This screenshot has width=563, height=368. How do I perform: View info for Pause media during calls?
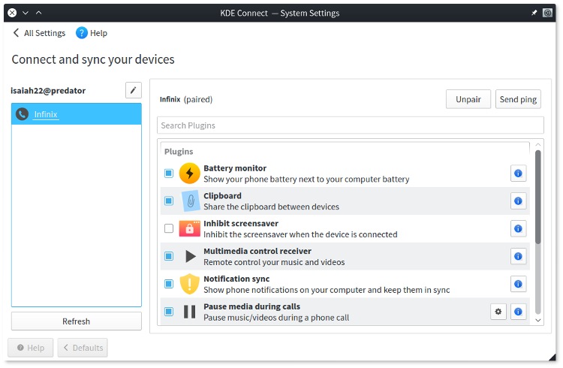[x=518, y=312]
